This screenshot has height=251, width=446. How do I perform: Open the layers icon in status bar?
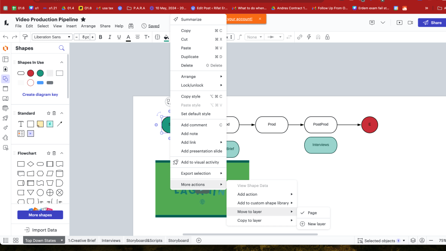[413, 241]
